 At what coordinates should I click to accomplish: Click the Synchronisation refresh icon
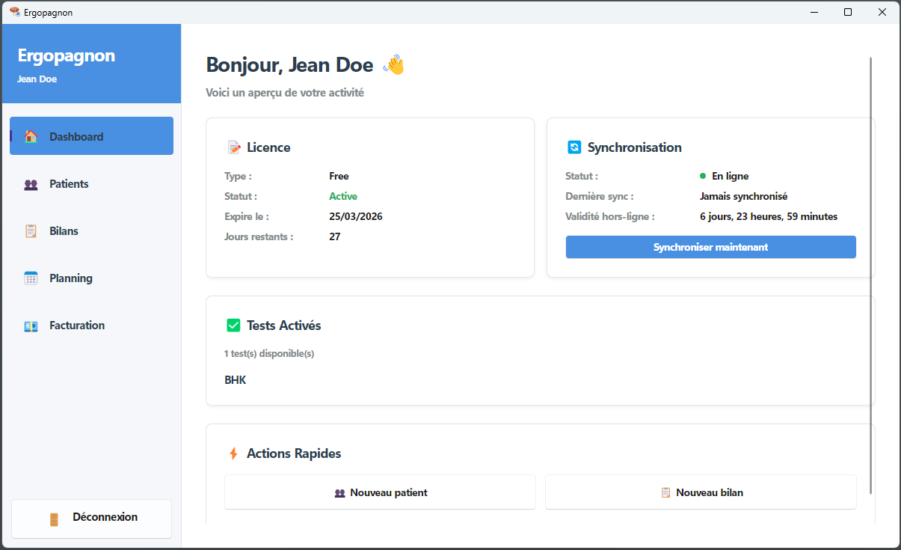574,147
